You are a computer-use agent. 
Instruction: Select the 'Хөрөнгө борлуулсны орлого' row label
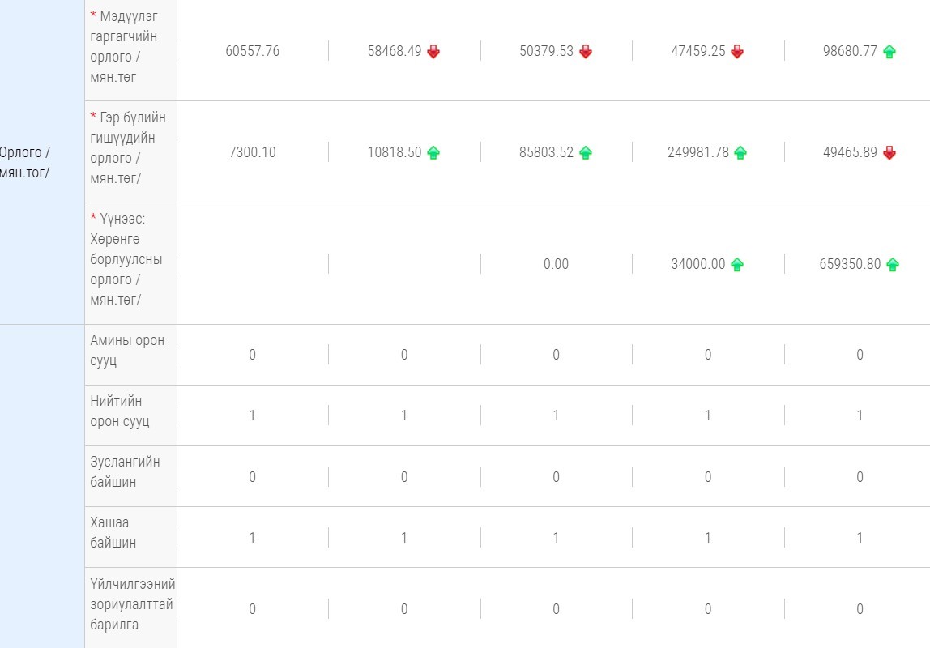point(126,259)
